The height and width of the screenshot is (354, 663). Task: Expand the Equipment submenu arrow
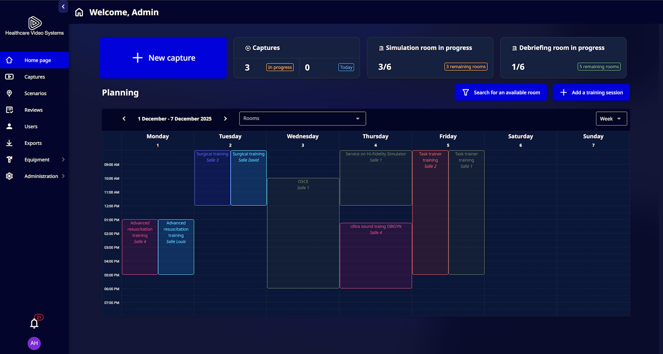(63, 159)
